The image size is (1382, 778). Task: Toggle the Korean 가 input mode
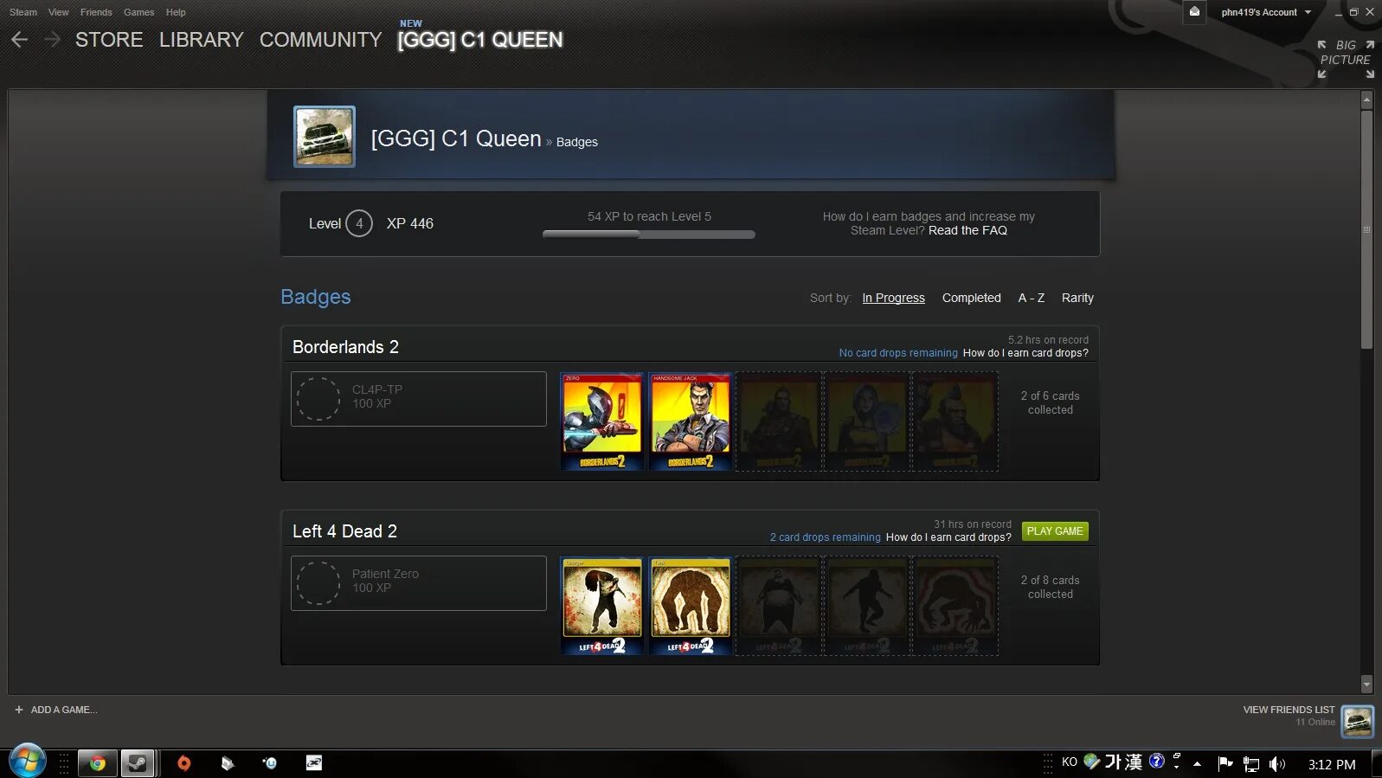1113,762
